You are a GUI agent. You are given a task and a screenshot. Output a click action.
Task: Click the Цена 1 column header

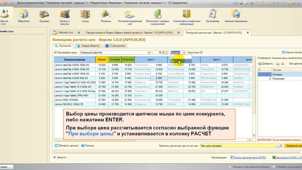151,59
